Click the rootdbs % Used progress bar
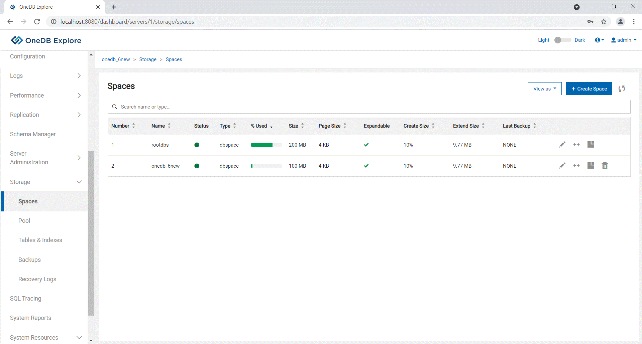This screenshot has width=642, height=344. click(x=266, y=145)
